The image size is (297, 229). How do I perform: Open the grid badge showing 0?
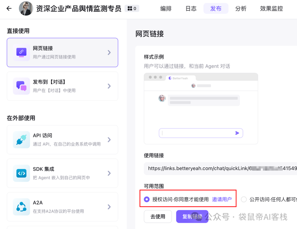coord(132,9)
